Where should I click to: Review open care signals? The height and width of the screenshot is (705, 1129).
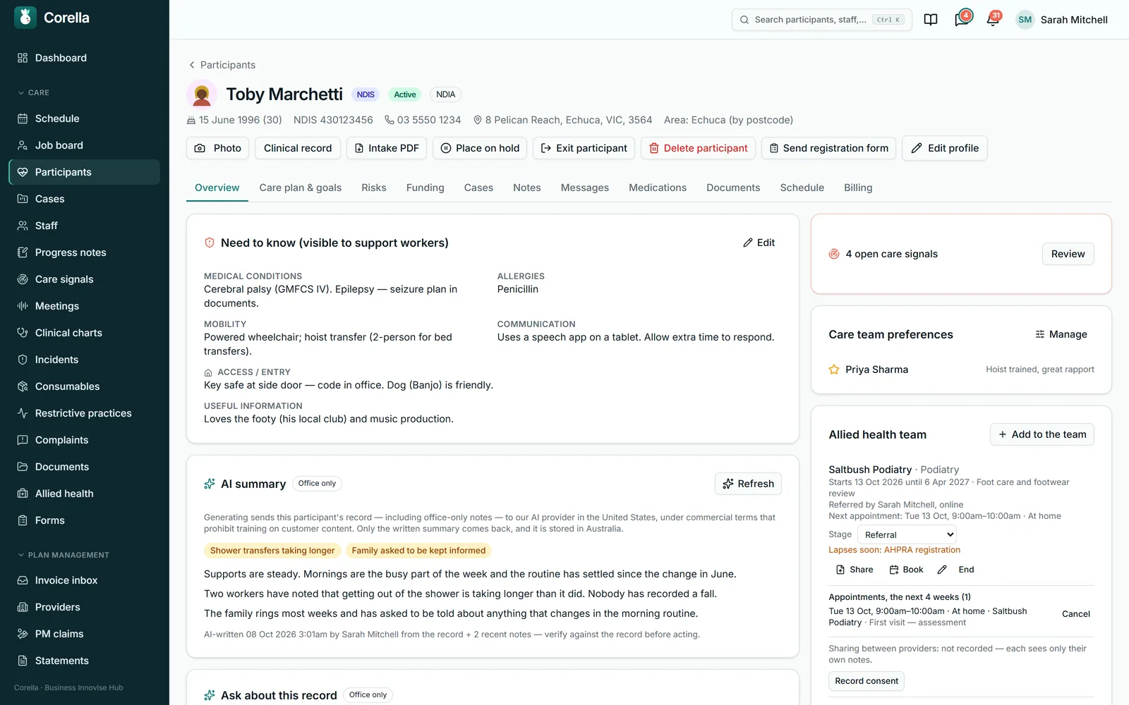[1068, 254]
